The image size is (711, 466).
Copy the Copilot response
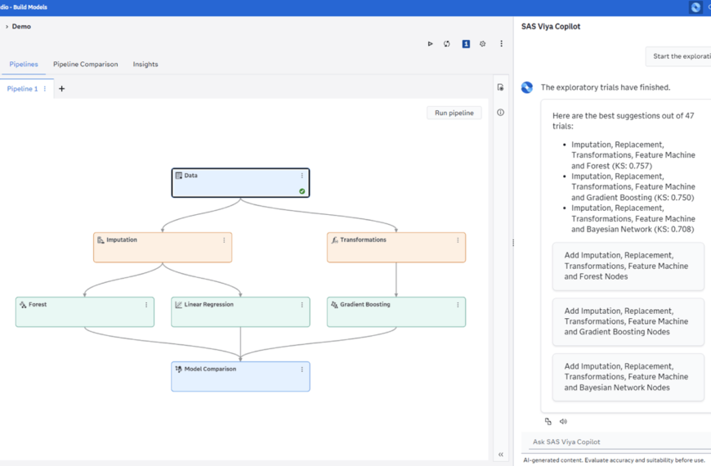click(x=548, y=422)
